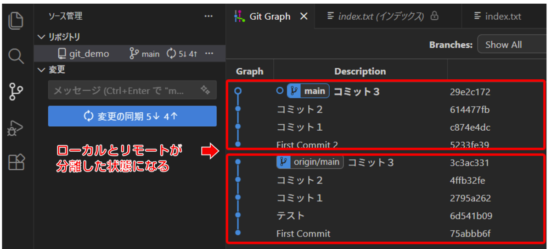Viewport: 551px width, 249px height.
Task: Switch to the index.txt editor tab
Action: (498, 17)
